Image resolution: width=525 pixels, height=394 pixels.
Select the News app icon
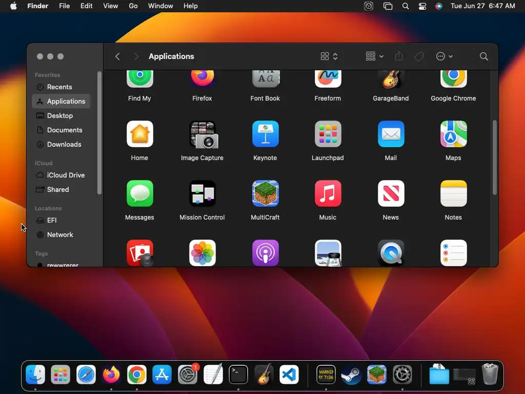pos(391,193)
